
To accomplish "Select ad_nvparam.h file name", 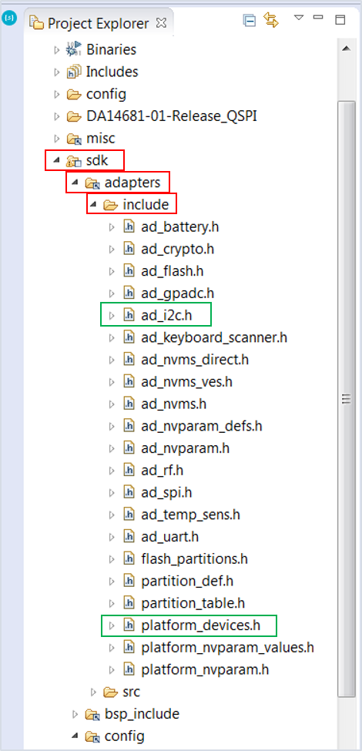I will coord(186,449).
